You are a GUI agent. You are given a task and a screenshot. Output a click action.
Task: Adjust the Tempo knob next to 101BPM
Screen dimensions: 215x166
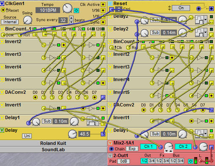coord(67,8)
